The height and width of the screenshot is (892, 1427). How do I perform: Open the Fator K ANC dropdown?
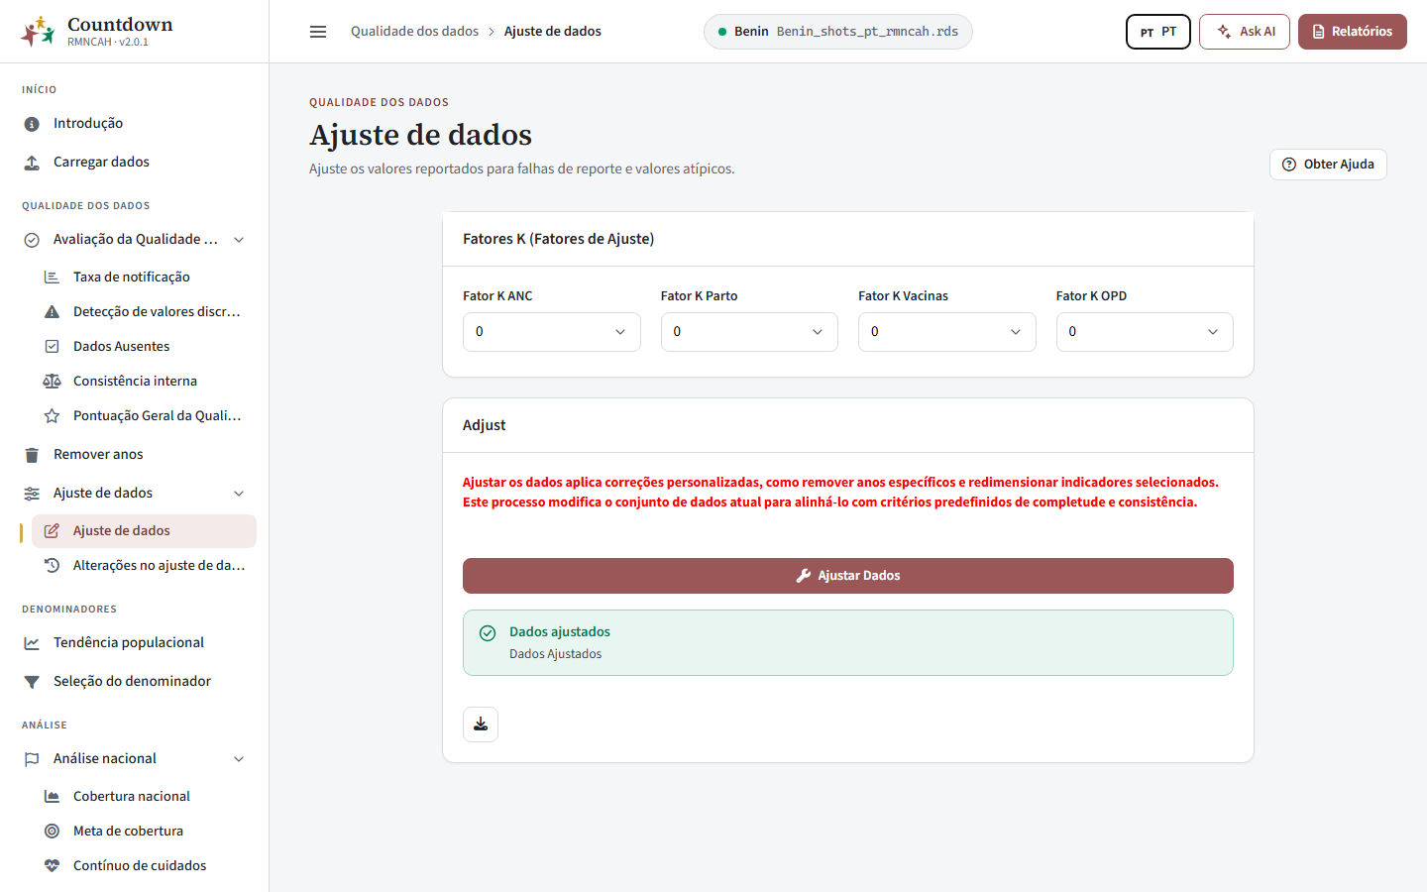coord(552,332)
